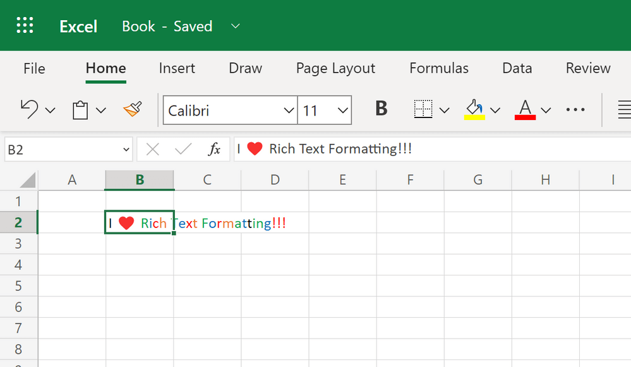631x367 pixels.
Task: Click the Name Box showing B2
Action: tap(68, 149)
